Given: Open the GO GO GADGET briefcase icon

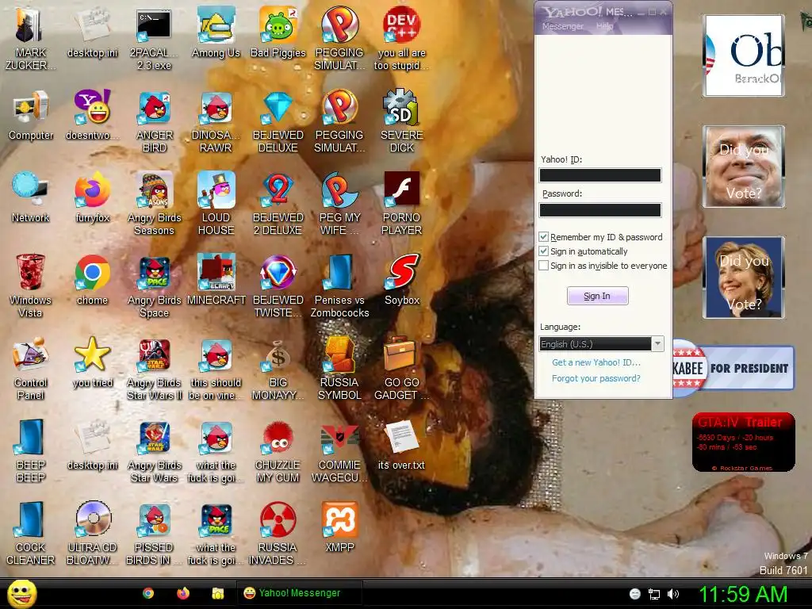Looking at the screenshot, I should 402,368.
